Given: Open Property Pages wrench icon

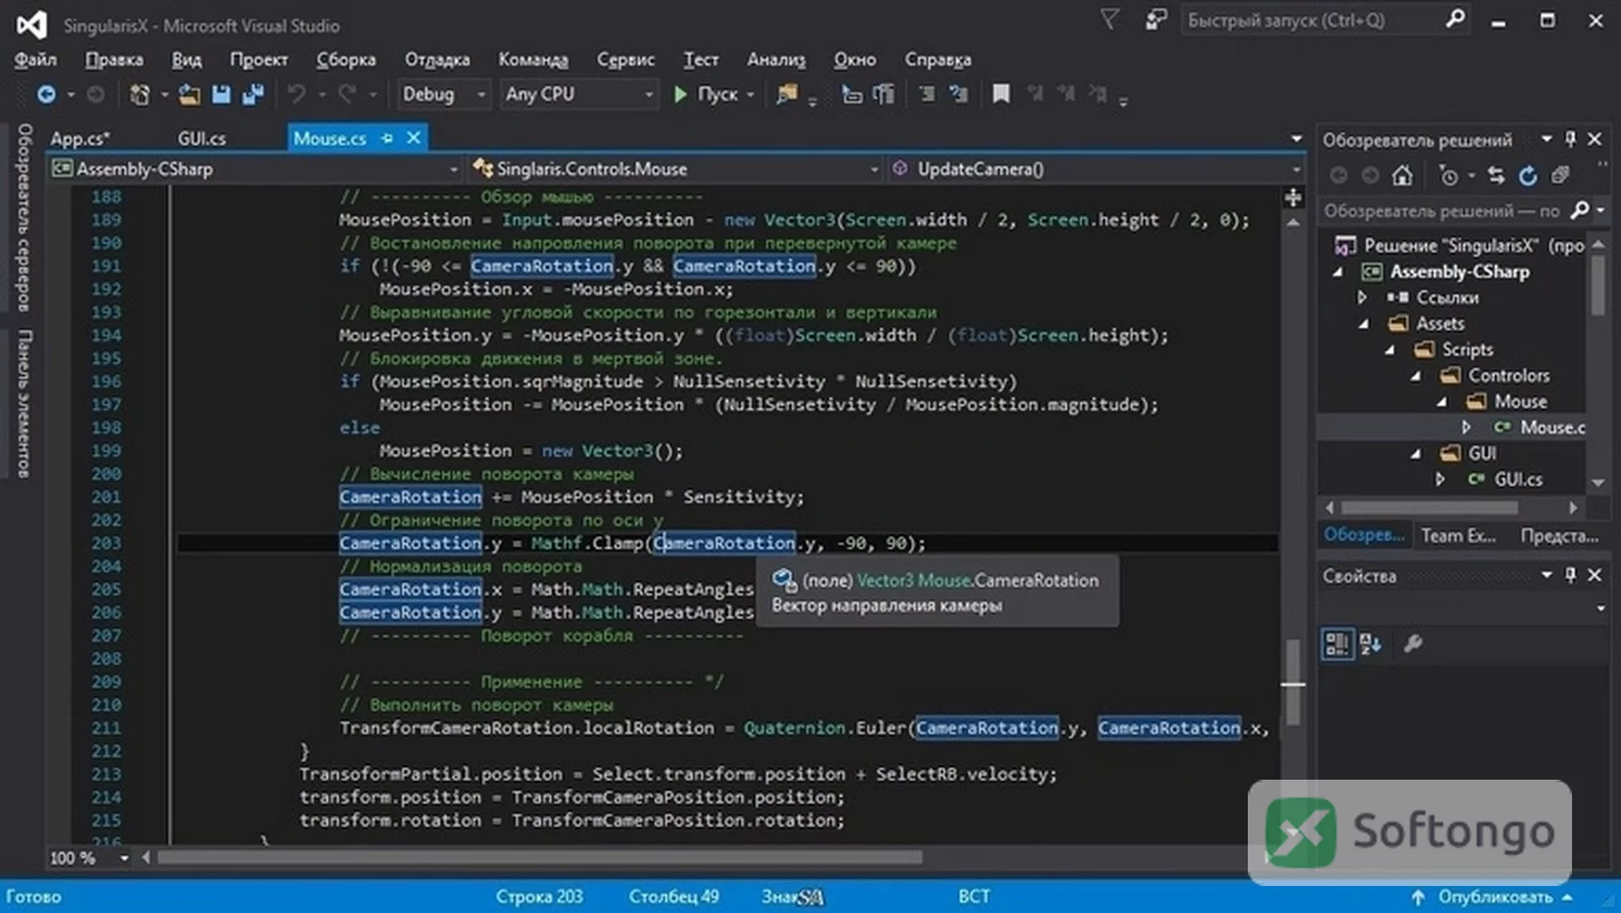Looking at the screenshot, I should [x=1412, y=645].
